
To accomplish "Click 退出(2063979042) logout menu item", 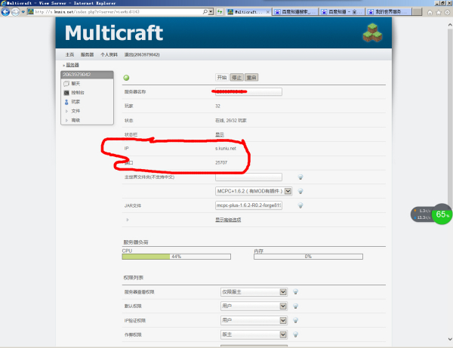I will 142,54.
